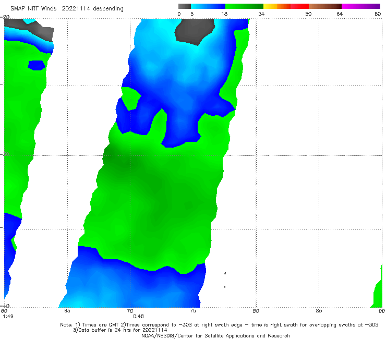The width and height of the screenshot is (386, 339).
Task: Click the colorbar label '50'
Action: pyautogui.click(x=308, y=14)
